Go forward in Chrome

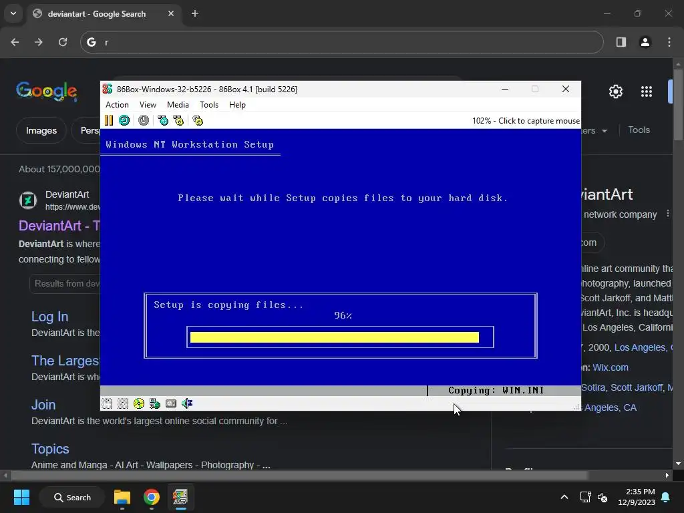39,42
